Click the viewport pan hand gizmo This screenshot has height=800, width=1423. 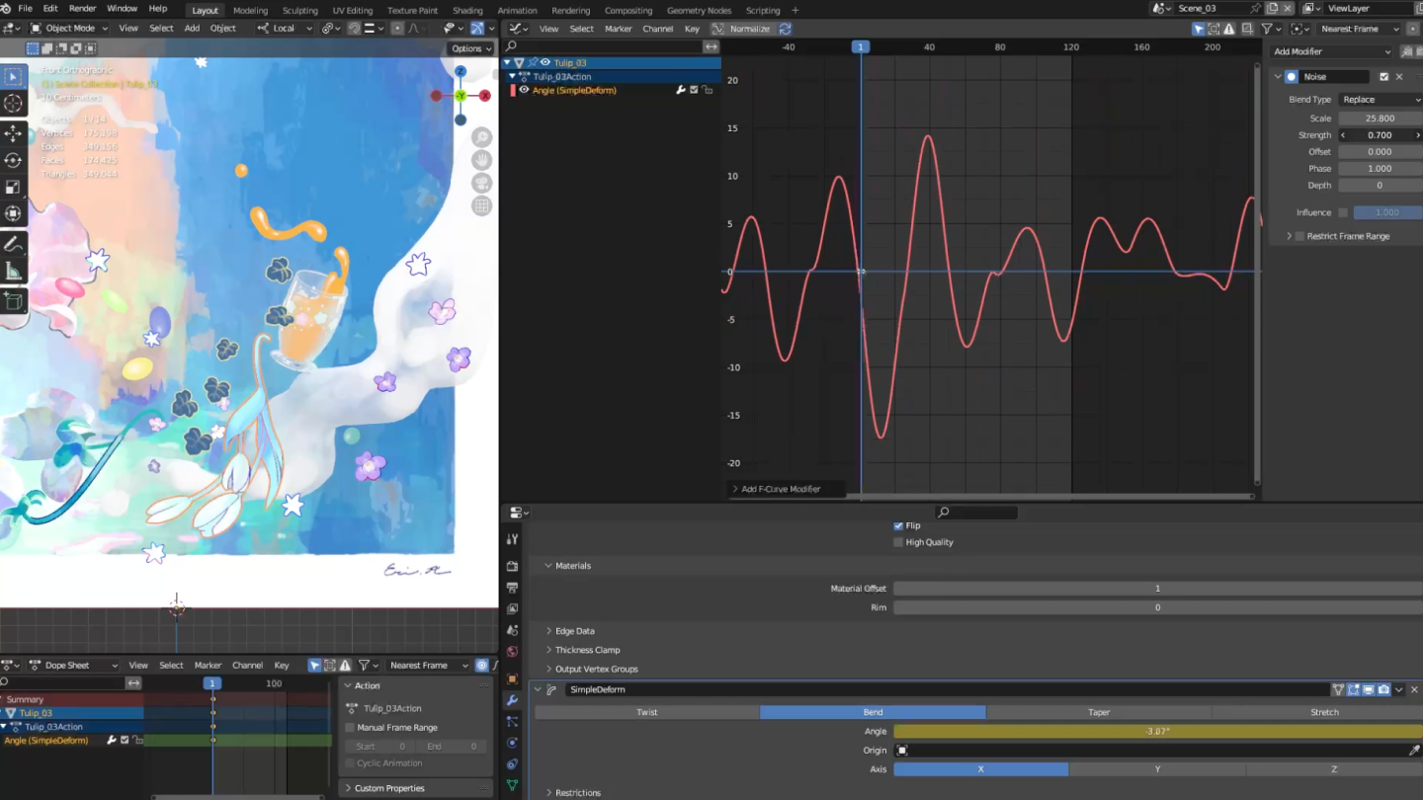[x=482, y=160]
